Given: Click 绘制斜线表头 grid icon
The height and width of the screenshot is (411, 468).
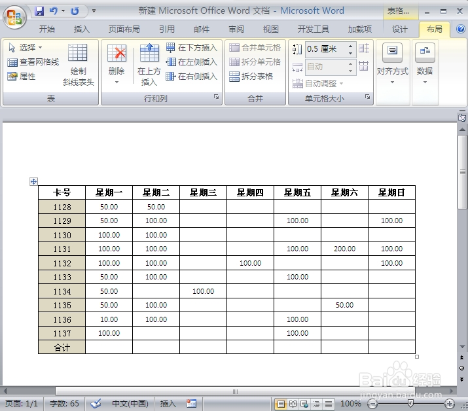Looking at the screenshot, I should pos(78,52).
